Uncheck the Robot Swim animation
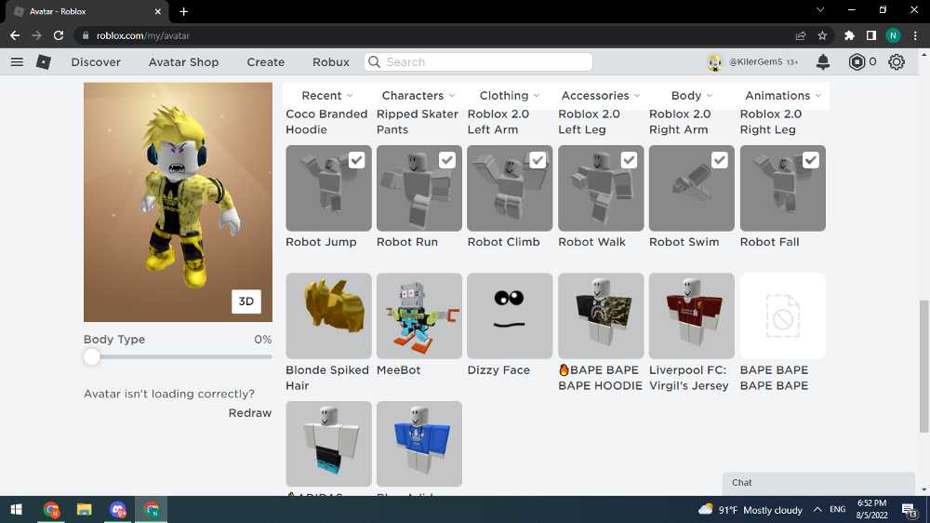 (x=720, y=160)
